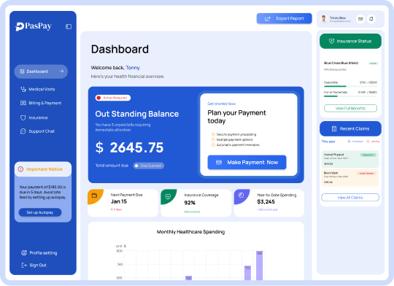Click the Active status badge

point(373,63)
